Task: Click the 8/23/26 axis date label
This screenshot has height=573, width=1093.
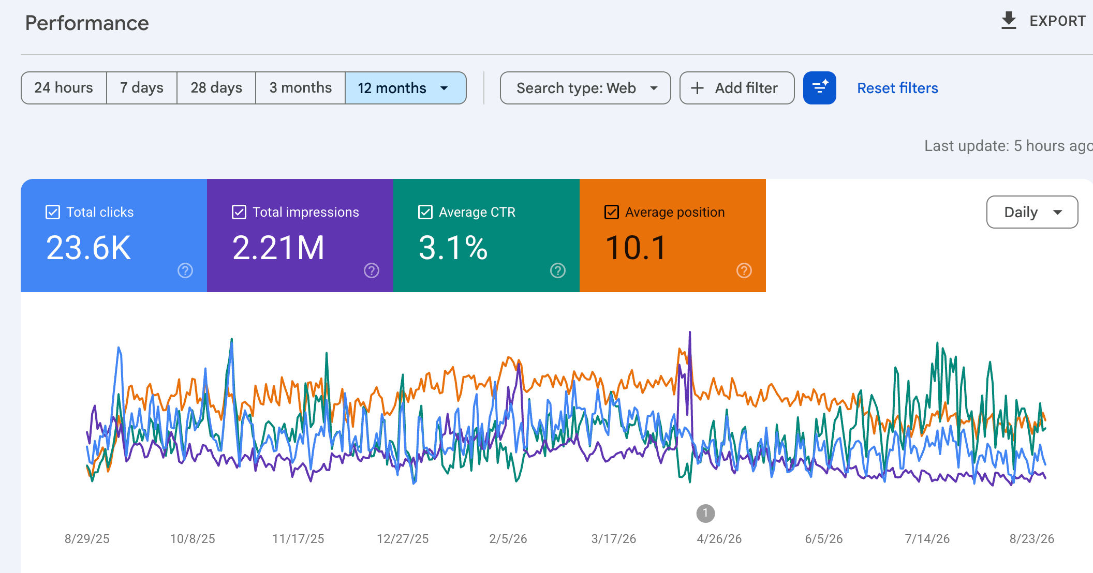Action: click(x=1032, y=539)
